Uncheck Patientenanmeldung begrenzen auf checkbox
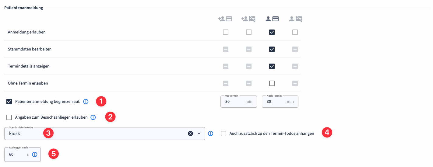Viewport: 433px width, 167px height. pos(9,102)
